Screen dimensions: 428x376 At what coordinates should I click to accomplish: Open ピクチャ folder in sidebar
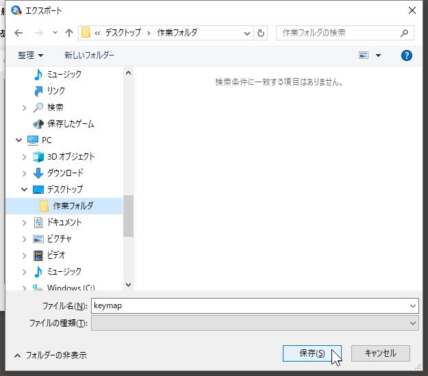point(59,239)
